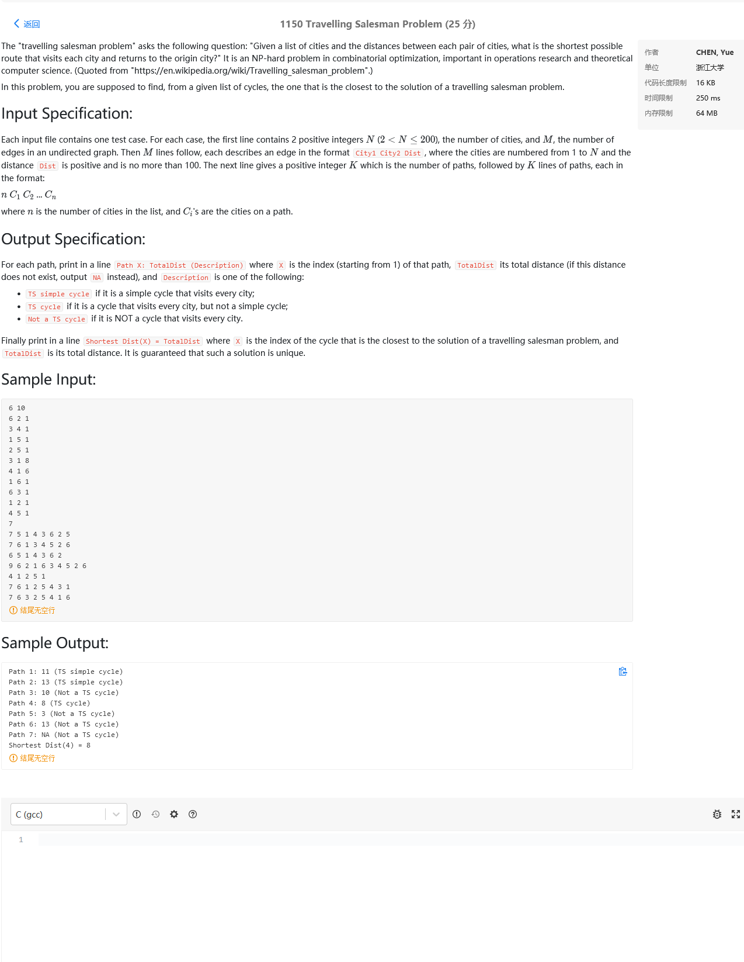744x962 pixels.
Task: Click the Input Specification heading
Action: (67, 113)
